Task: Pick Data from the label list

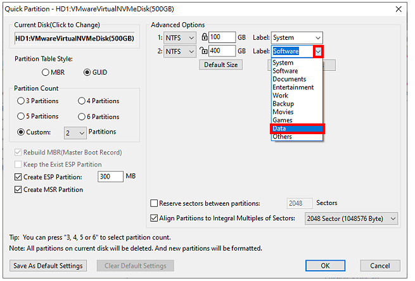Action: [x=297, y=128]
